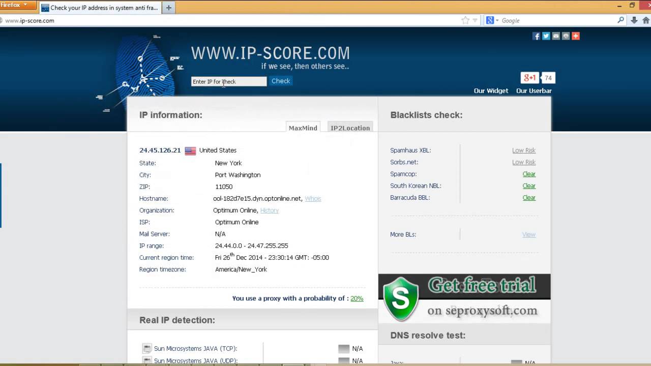Open South Korean NBL Clear link
This screenshot has height=366, width=651.
[x=529, y=186]
